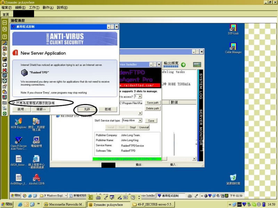The height and width of the screenshot is (208, 278).
Task: Click the question-mark icon on the floating bottom toolbar
Action: (x=133, y=197)
